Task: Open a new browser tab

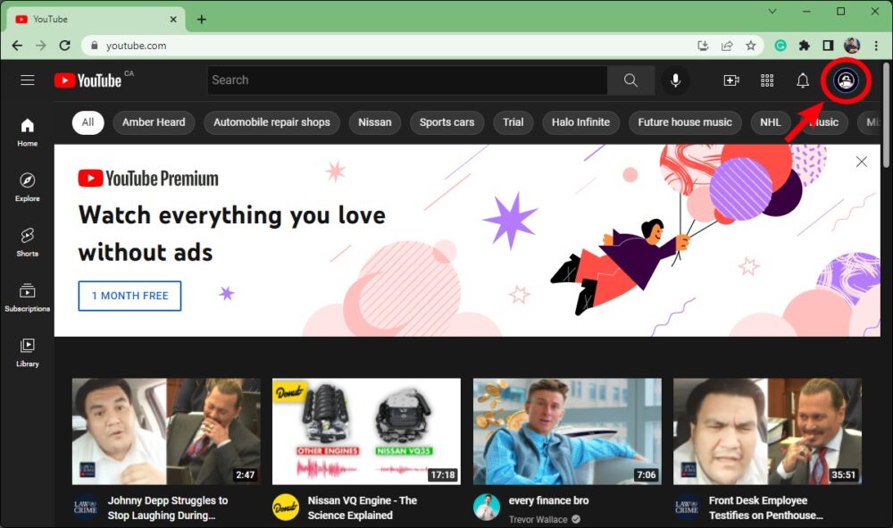Action: [x=202, y=20]
